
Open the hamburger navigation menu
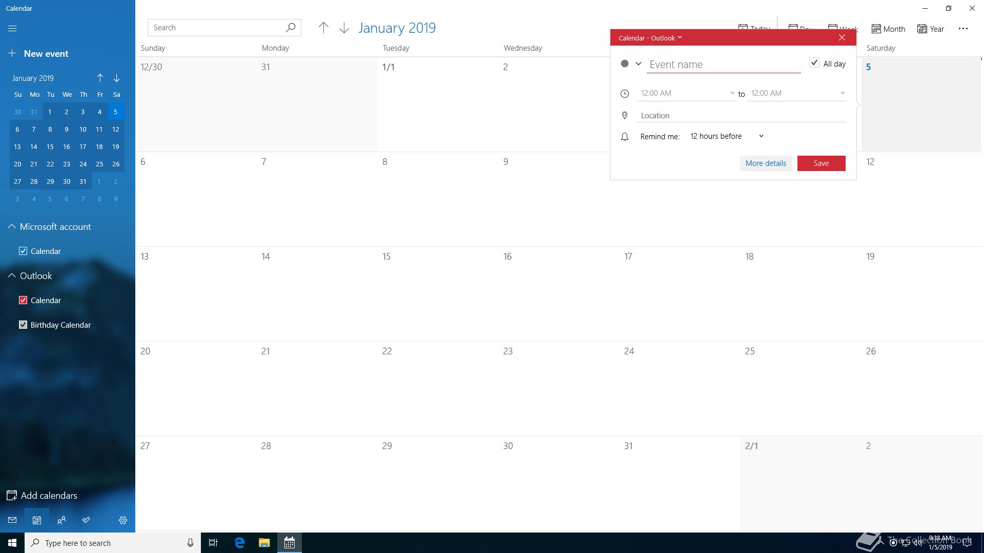pos(12,29)
